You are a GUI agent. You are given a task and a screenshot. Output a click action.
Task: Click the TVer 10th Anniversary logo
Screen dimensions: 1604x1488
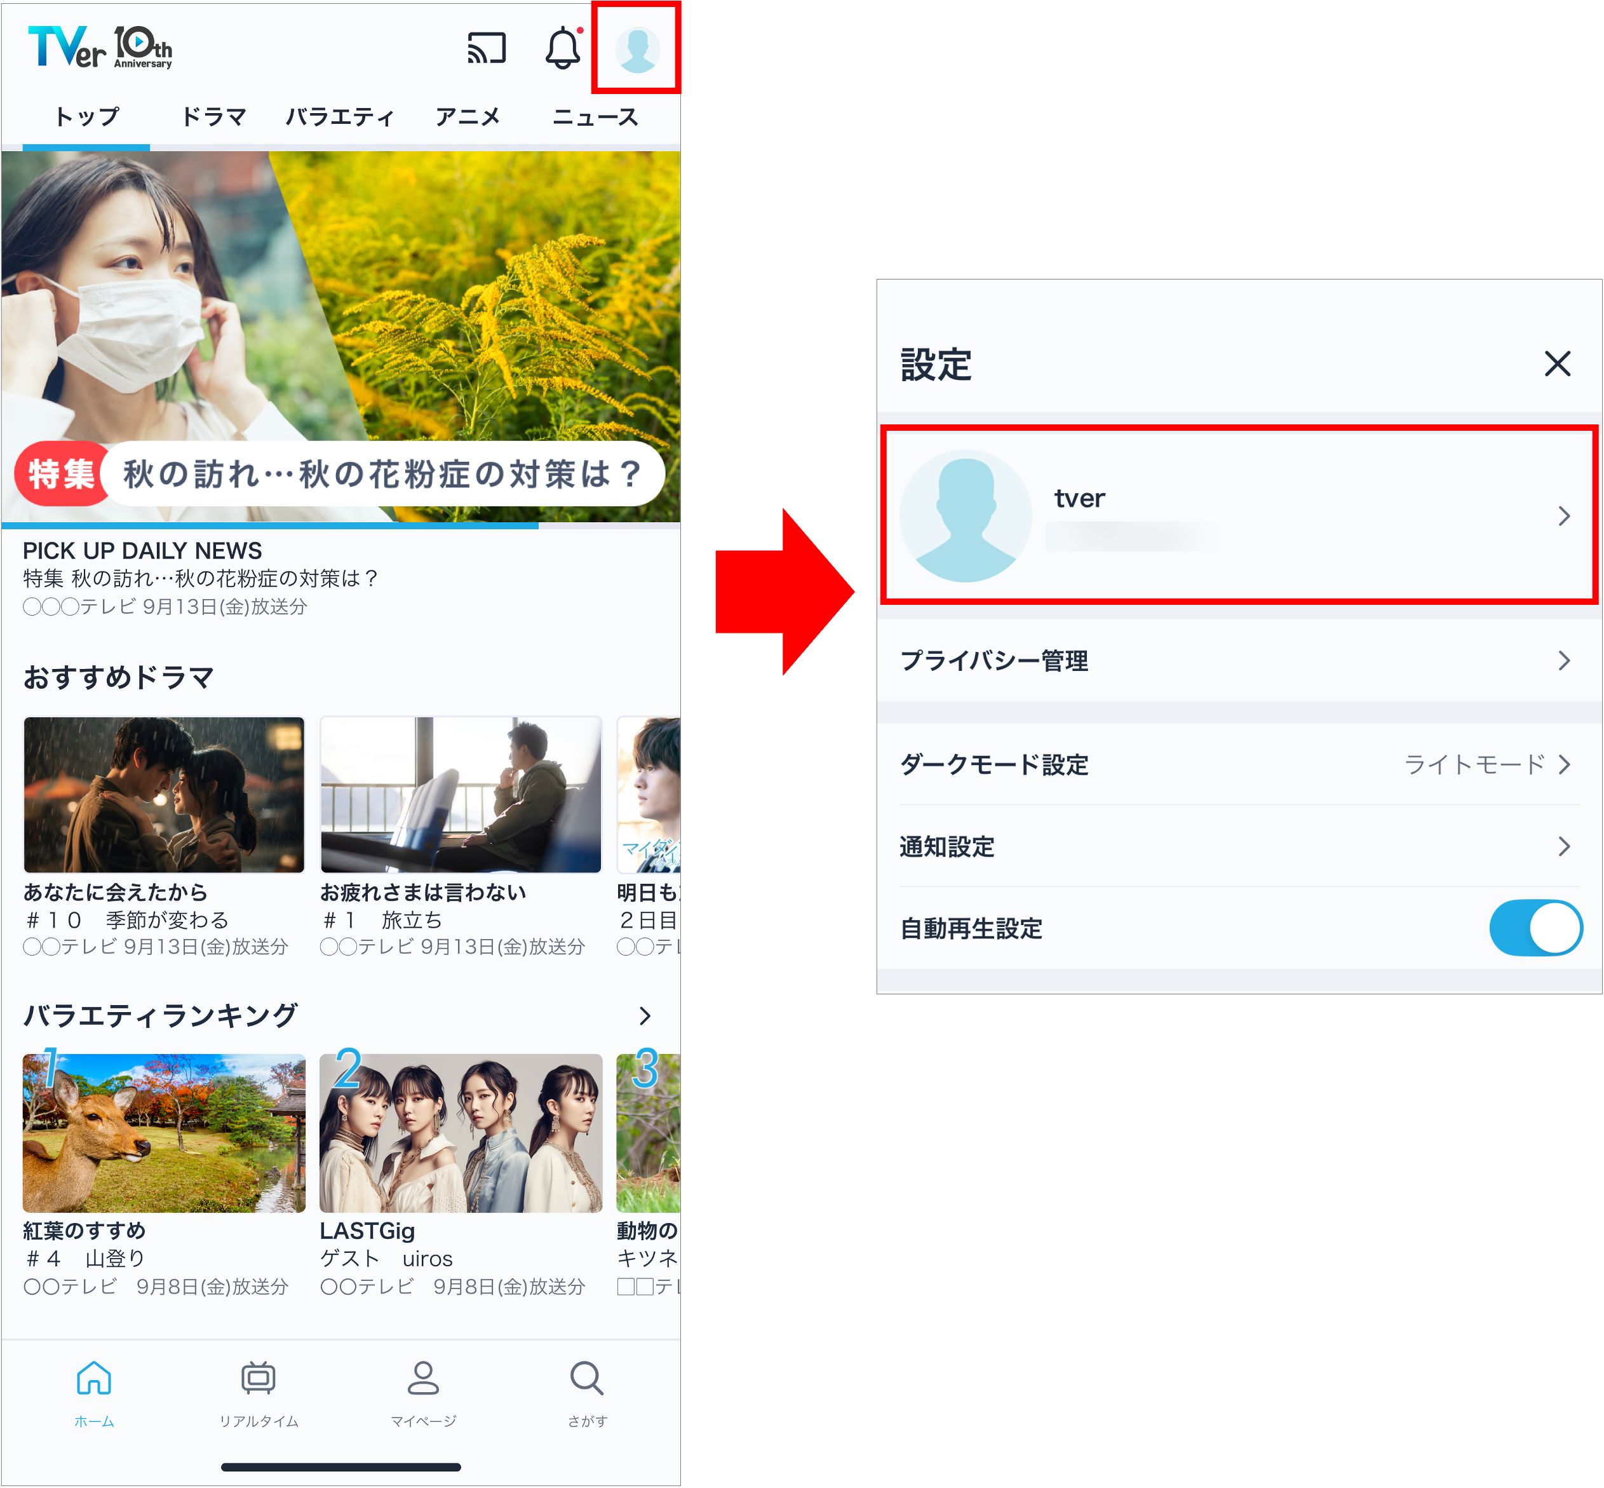(x=100, y=48)
